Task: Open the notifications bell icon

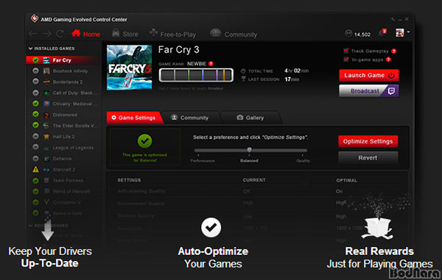Action: 382,32
